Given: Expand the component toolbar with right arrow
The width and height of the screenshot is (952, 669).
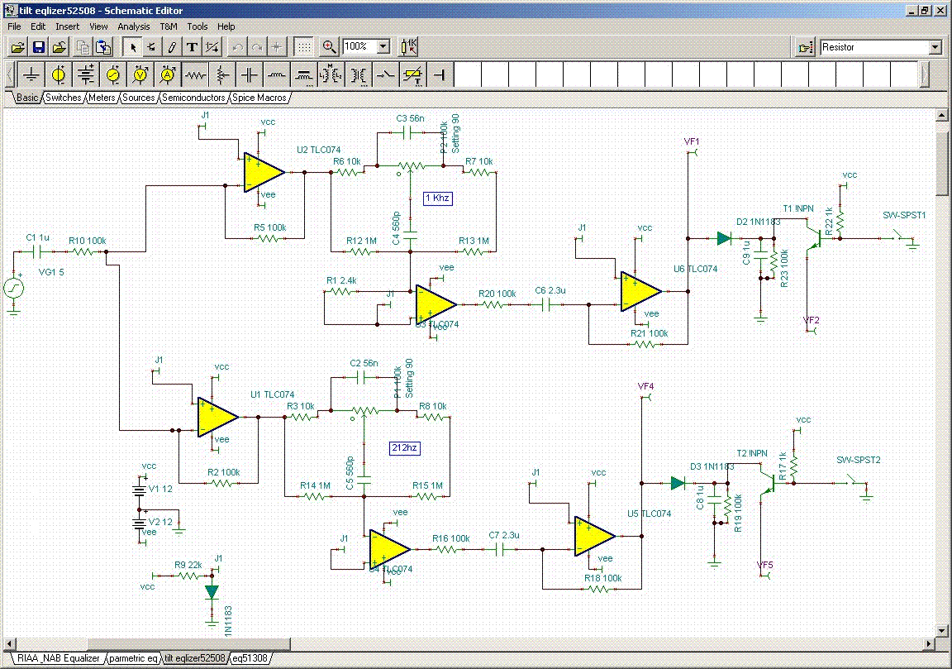Looking at the screenshot, I should 926,74.
